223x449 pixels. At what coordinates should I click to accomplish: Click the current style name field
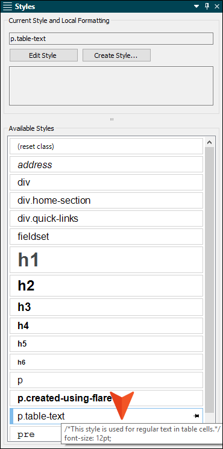[111, 39]
